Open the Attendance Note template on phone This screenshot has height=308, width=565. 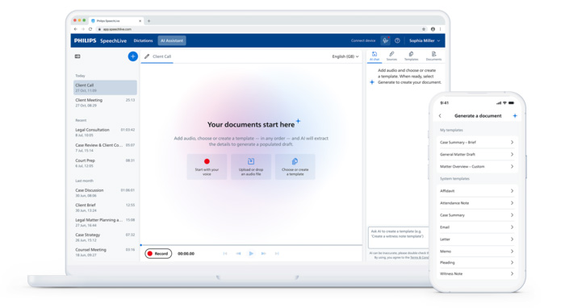[x=477, y=203]
